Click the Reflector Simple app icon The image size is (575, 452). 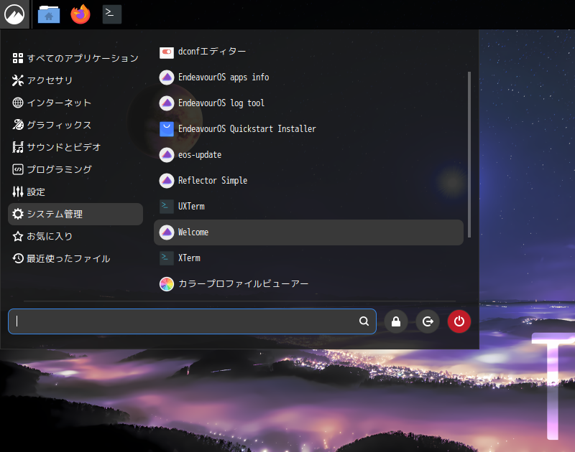[x=167, y=181]
